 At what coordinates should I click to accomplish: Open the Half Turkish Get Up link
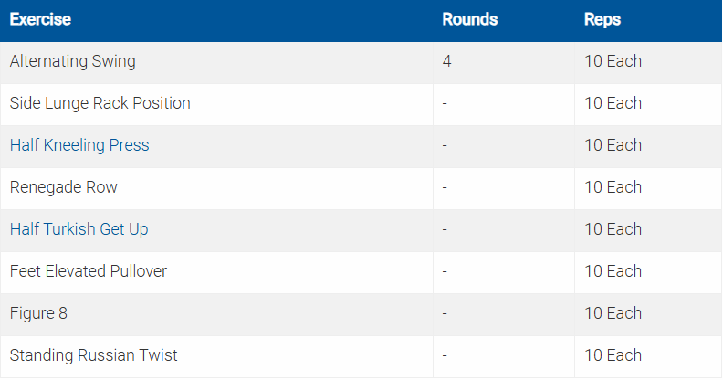[x=79, y=229]
